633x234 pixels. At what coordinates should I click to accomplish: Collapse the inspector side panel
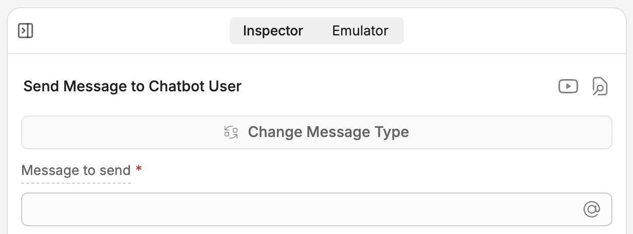point(25,31)
